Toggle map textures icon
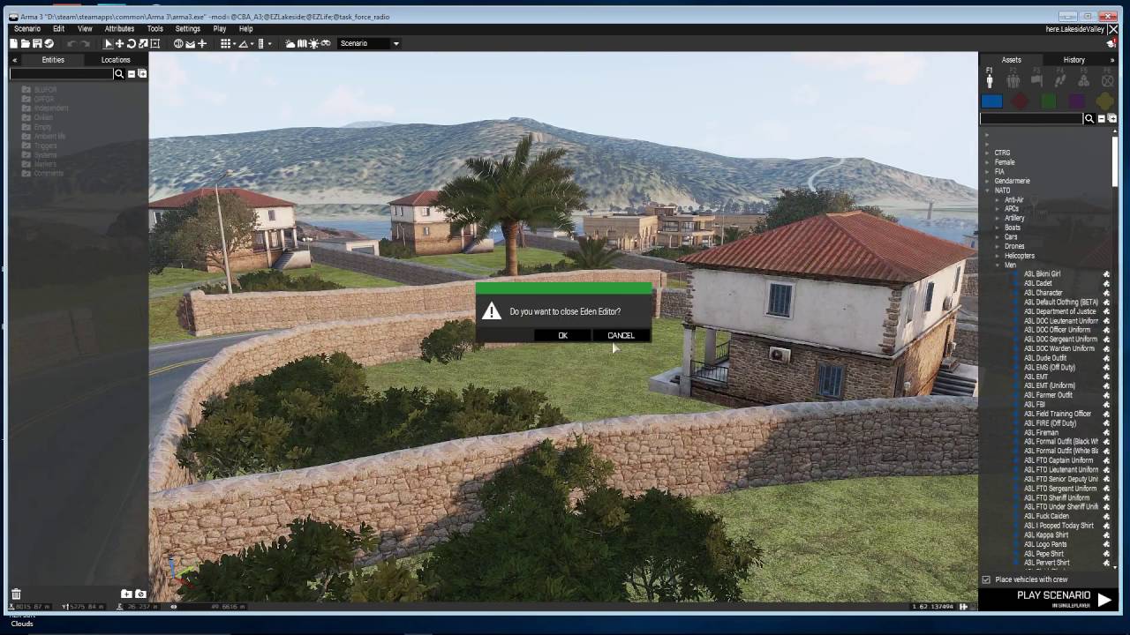 click(x=302, y=43)
